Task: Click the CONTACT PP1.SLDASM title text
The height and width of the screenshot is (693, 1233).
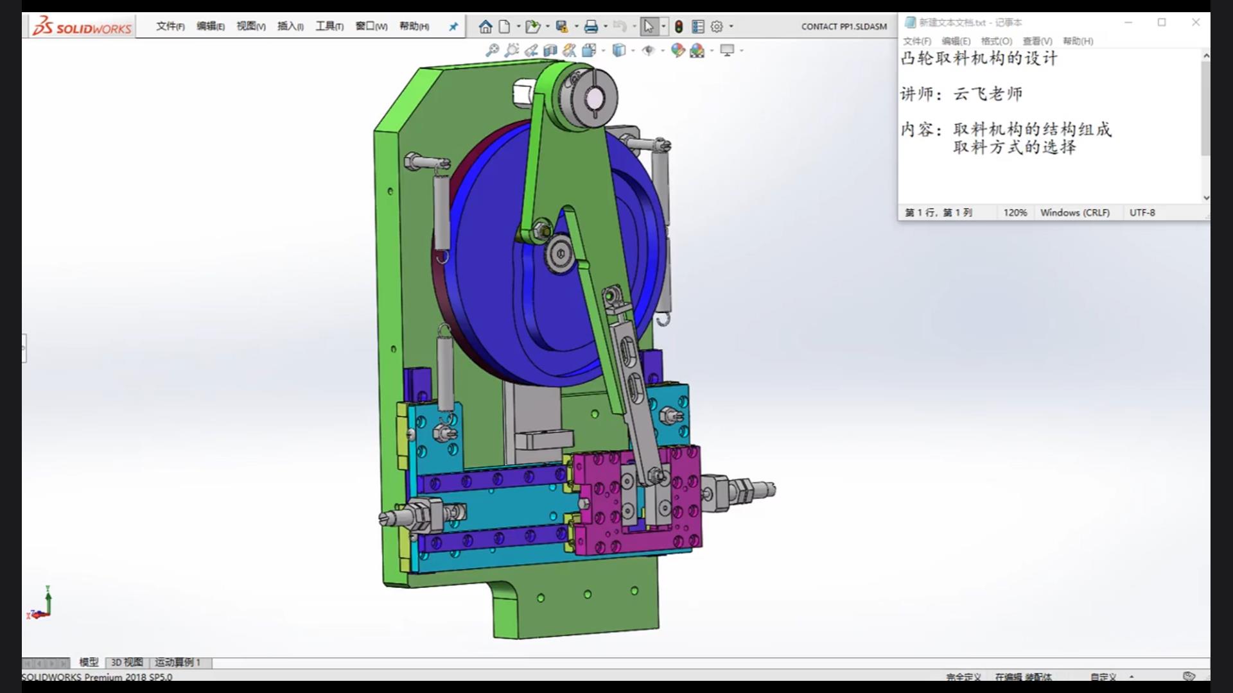Action: [x=844, y=26]
